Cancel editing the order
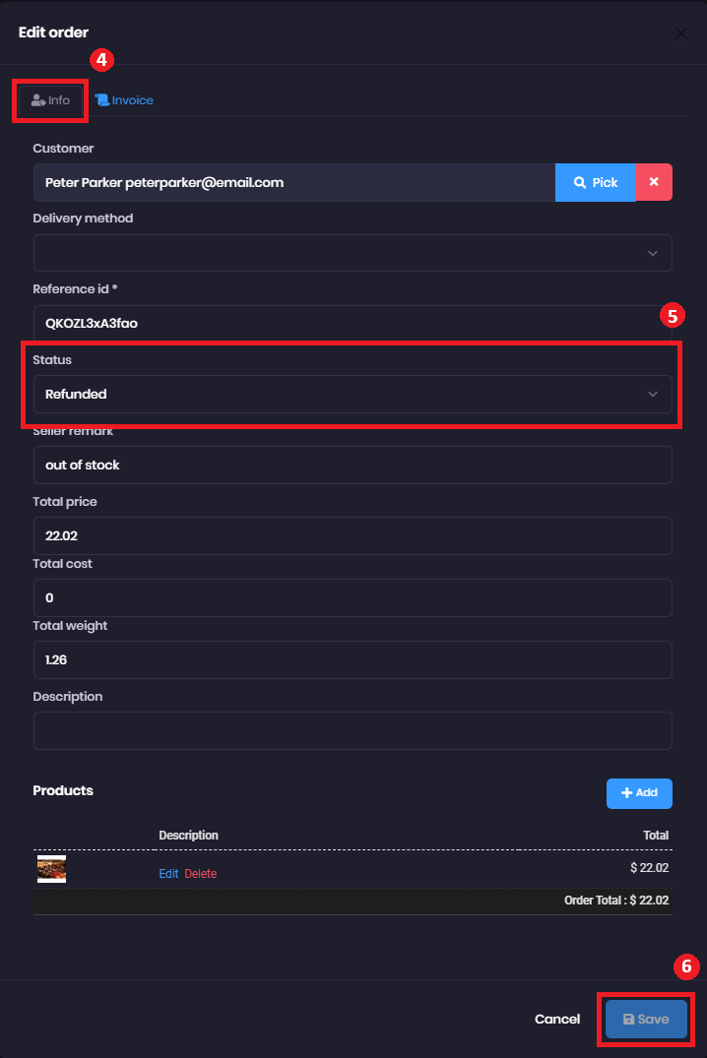 click(557, 1019)
